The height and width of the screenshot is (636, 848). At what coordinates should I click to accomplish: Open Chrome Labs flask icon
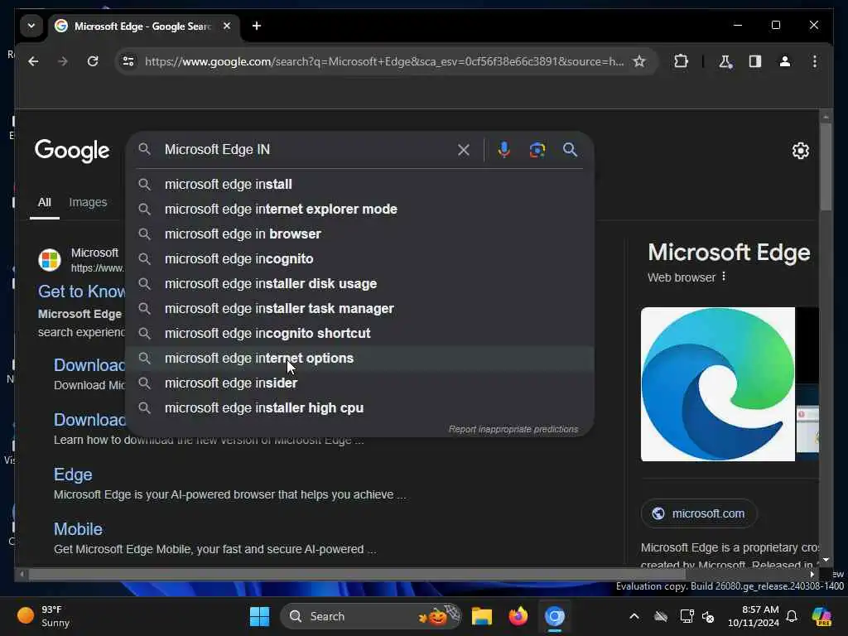(x=725, y=61)
